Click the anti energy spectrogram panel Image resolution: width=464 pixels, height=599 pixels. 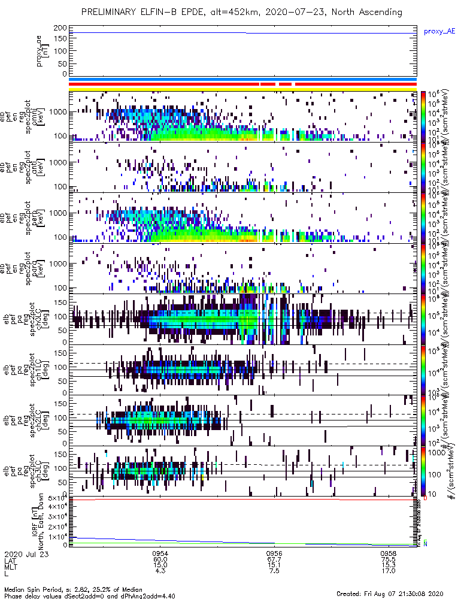(x=242, y=167)
